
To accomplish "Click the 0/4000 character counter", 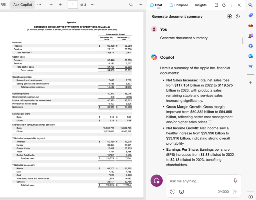I will [x=223, y=192].
